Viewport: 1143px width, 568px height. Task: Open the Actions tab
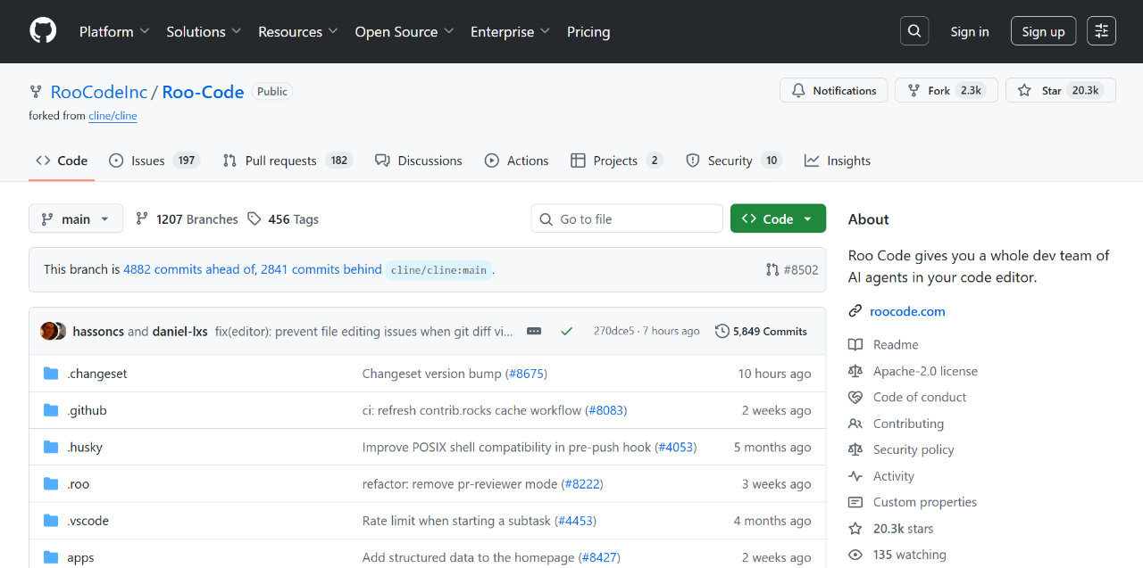[517, 161]
